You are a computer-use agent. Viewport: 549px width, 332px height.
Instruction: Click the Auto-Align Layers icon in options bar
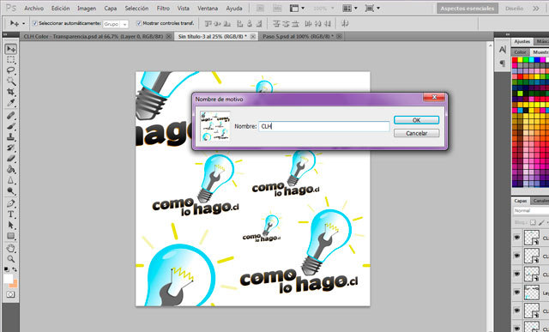[345, 23]
